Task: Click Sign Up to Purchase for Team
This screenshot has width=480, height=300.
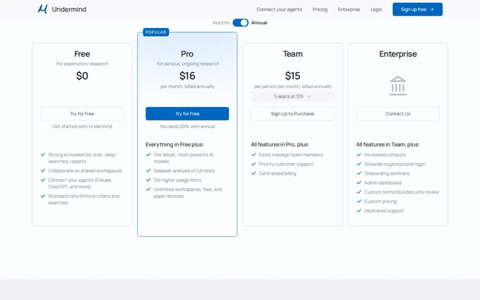Action: coord(292,113)
